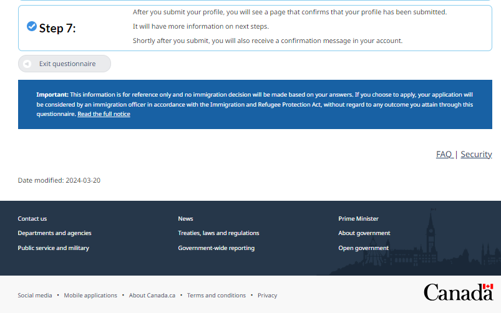Click the Canada wordmark logo
Image resolution: width=501 pixels, height=313 pixels.
click(x=458, y=292)
